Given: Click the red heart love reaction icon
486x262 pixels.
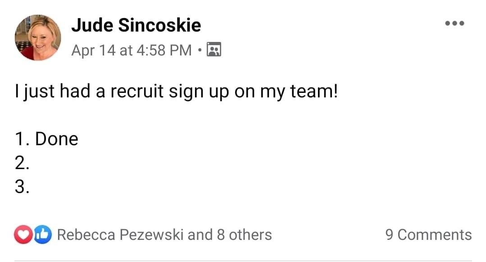Looking at the screenshot, I should (x=23, y=234).
